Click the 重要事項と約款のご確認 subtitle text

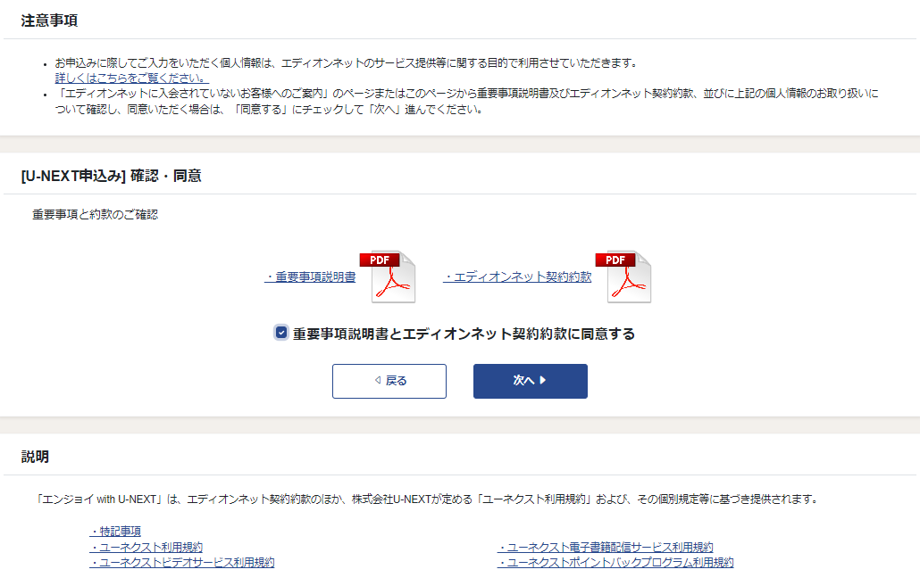click(x=95, y=215)
